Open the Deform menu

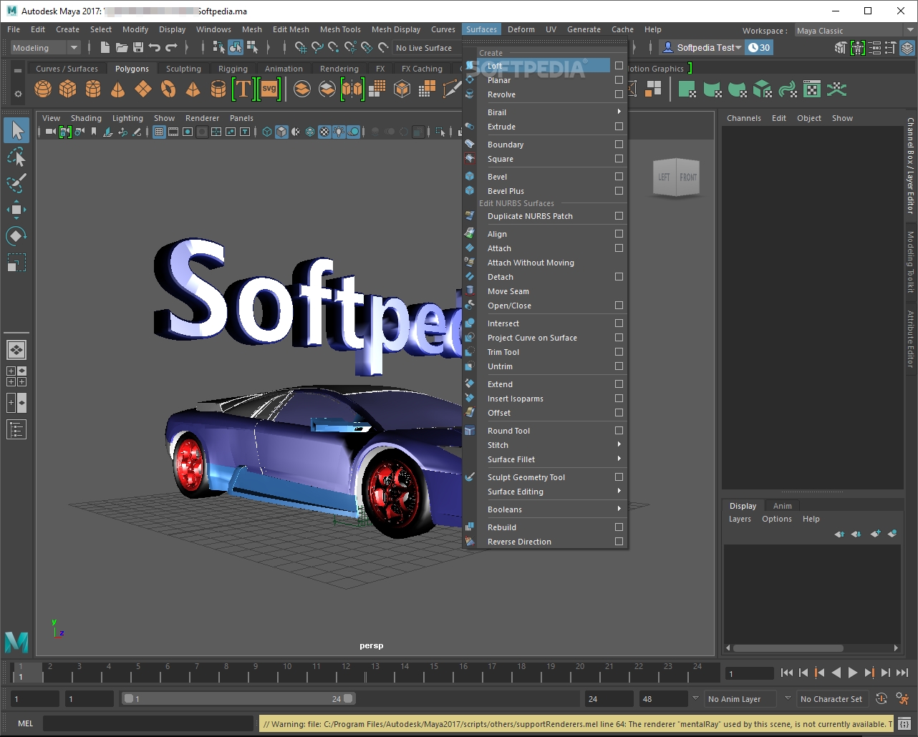[x=521, y=29]
